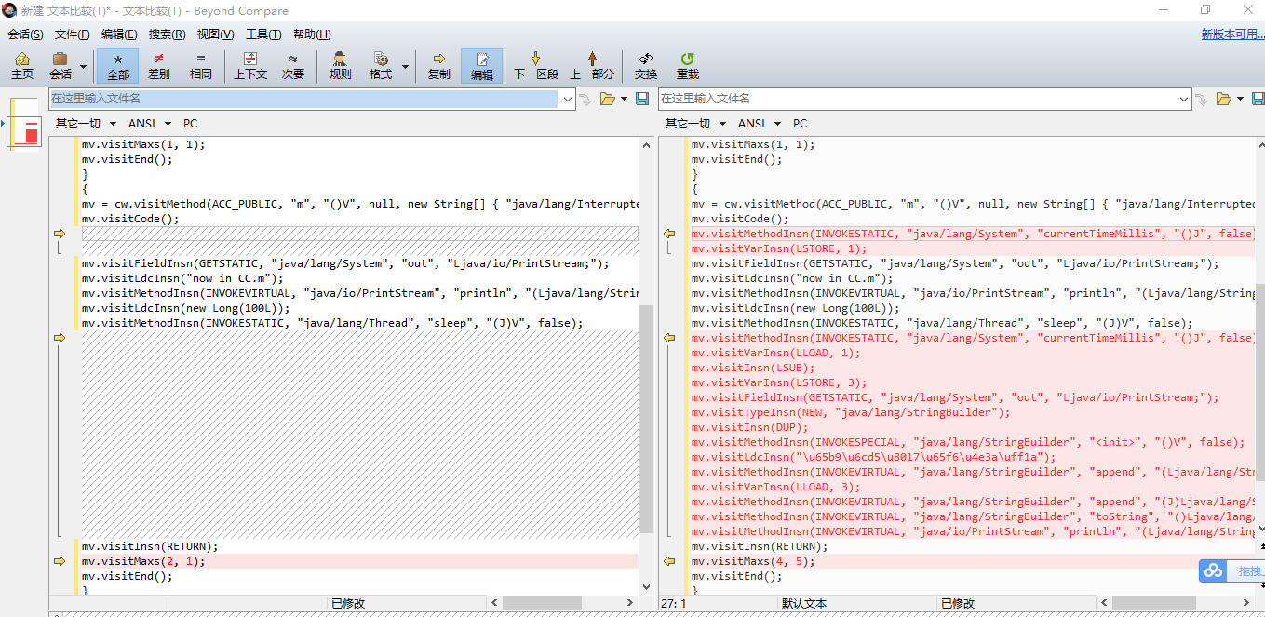
Task: Expand the left open-folder dropdown arrow
Action: pyautogui.click(x=624, y=99)
